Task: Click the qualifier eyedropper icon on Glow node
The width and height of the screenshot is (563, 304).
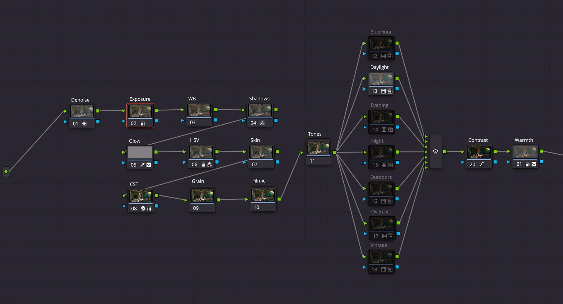Action: point(143,165)
